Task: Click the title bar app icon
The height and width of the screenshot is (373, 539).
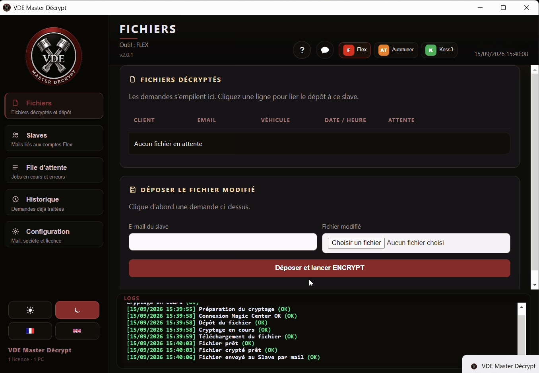Action: pyautogui.click(x=7, y=8)
